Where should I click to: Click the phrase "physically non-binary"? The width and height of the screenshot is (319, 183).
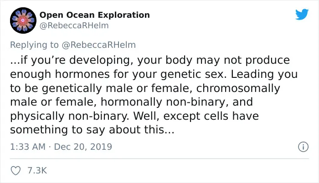70,116
